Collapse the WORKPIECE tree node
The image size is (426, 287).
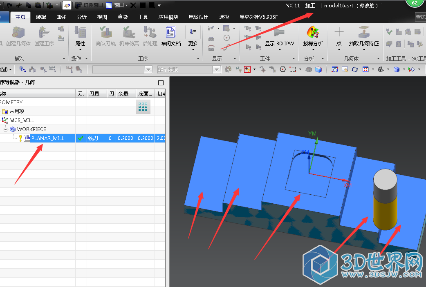[6, 129]
